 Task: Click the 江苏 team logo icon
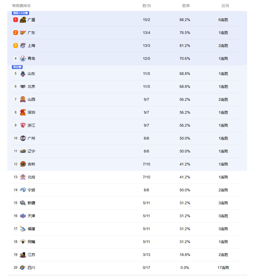pos(23,255)
